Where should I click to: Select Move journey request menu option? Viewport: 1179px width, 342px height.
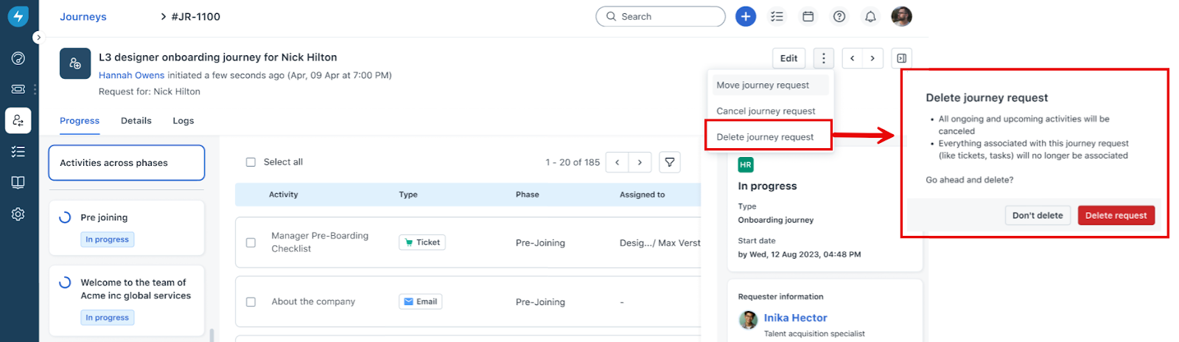pos(770,85)
